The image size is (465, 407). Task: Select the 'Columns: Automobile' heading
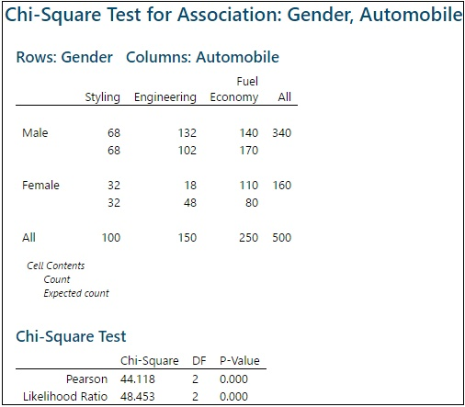[202, 57]
